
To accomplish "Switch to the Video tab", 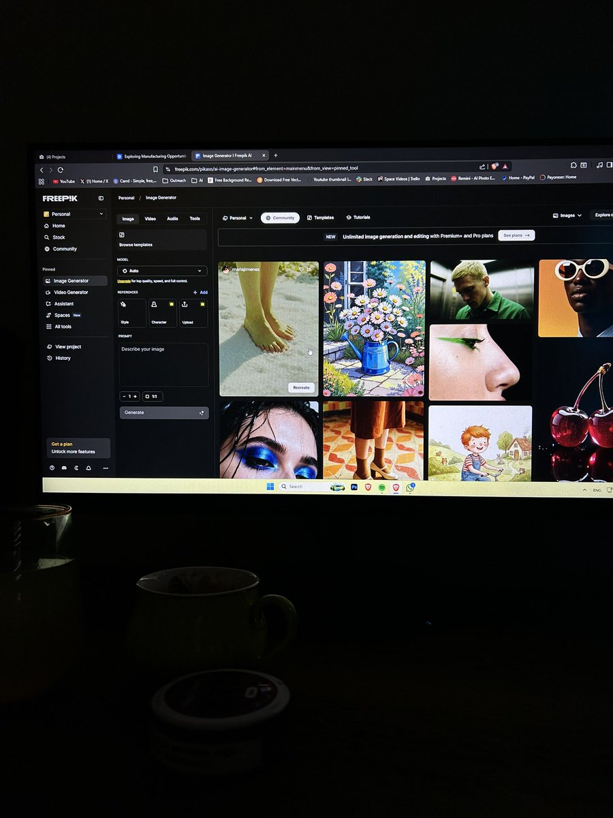I will tap(149, 219).
